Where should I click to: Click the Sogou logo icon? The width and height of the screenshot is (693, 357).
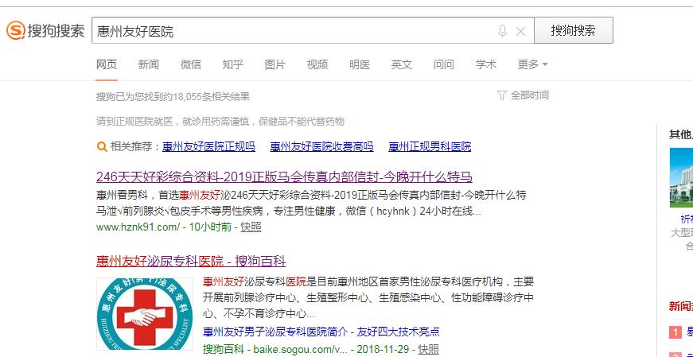click(x=15, y=30)
